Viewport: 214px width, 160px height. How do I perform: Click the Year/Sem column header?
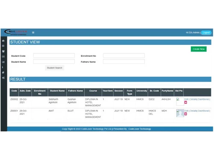(x=108, y=92)
